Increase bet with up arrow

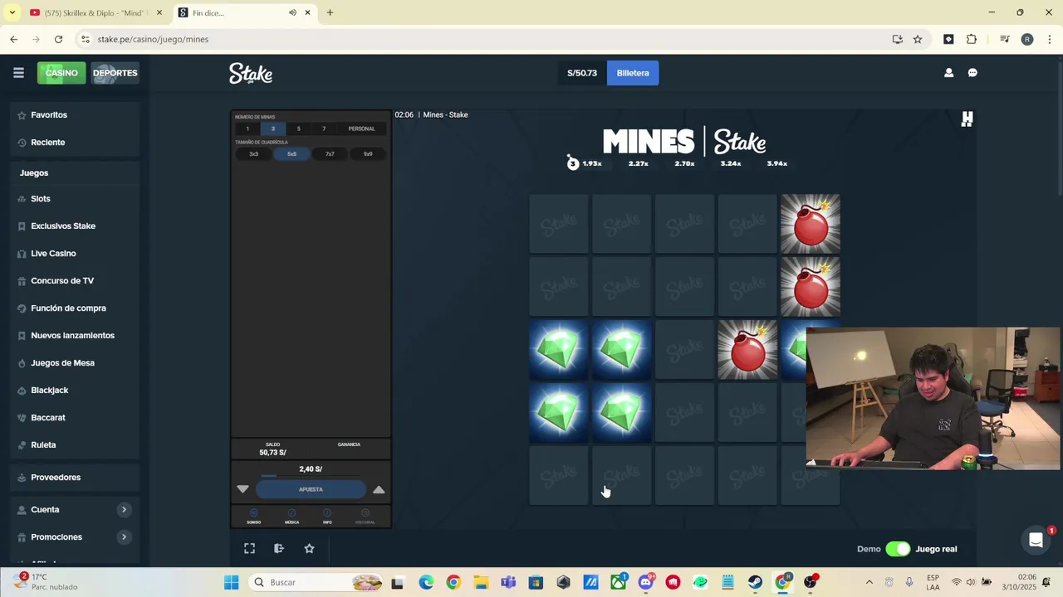point(379,490)
